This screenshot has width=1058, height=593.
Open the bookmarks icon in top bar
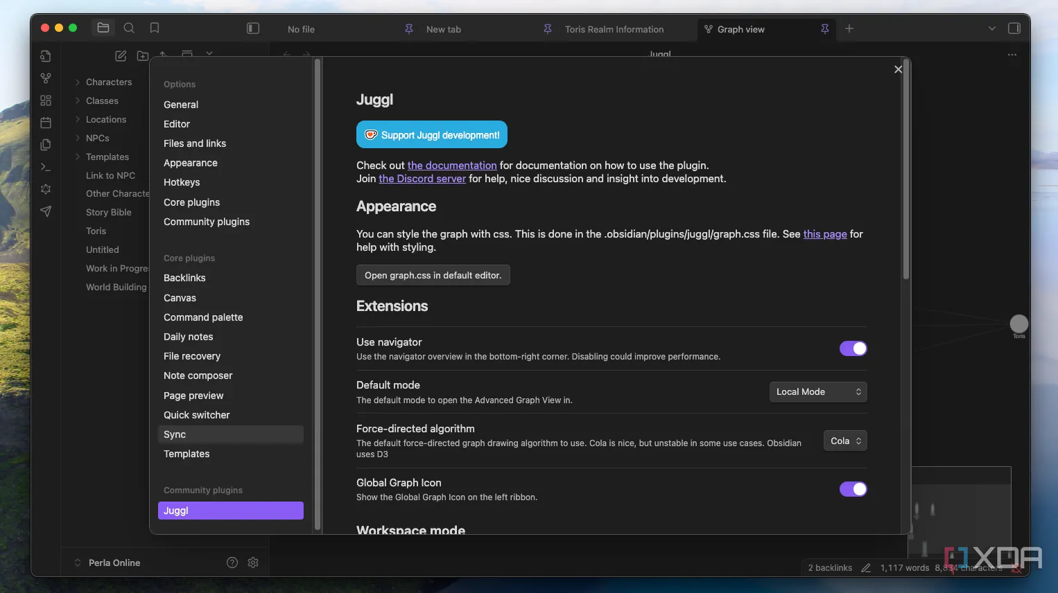tap(155, 28)
